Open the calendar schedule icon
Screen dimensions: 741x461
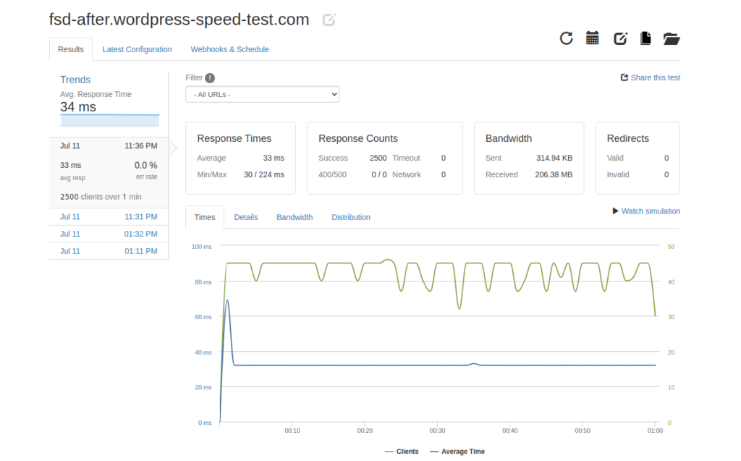click(593, 38)
